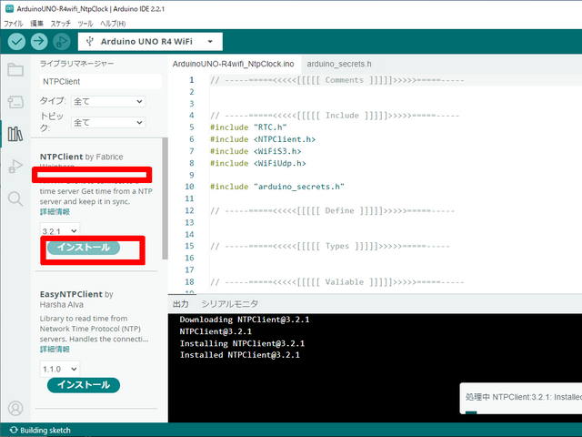Open the トピック filter dropdown
This screenshot has height=437, width=582.
[x=107, y=122]
